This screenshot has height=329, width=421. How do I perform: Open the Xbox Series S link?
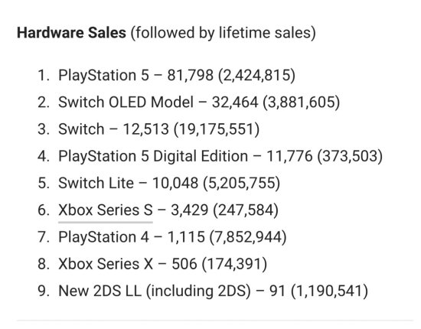[106, 210]
